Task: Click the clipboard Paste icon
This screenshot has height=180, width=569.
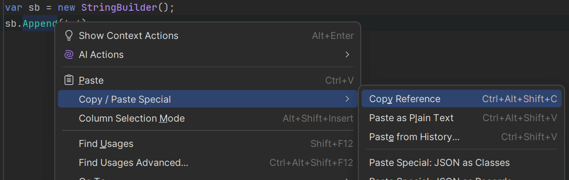Action: pyautogui.click(x=68, y=80)
